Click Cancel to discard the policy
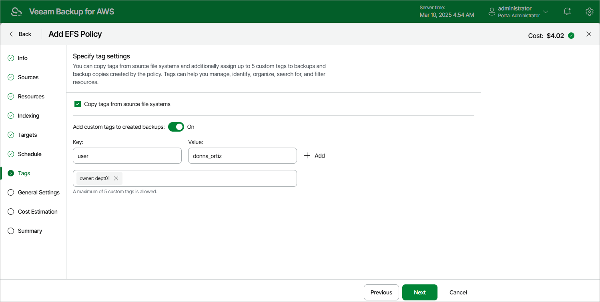This screenshot has width=600, height=302. click(x=458, y=292)
